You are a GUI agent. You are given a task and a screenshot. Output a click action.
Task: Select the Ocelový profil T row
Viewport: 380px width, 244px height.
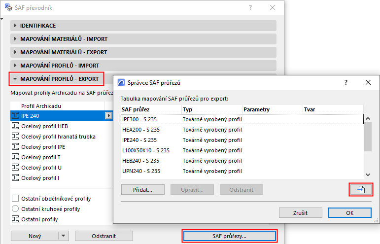[62, 157]
